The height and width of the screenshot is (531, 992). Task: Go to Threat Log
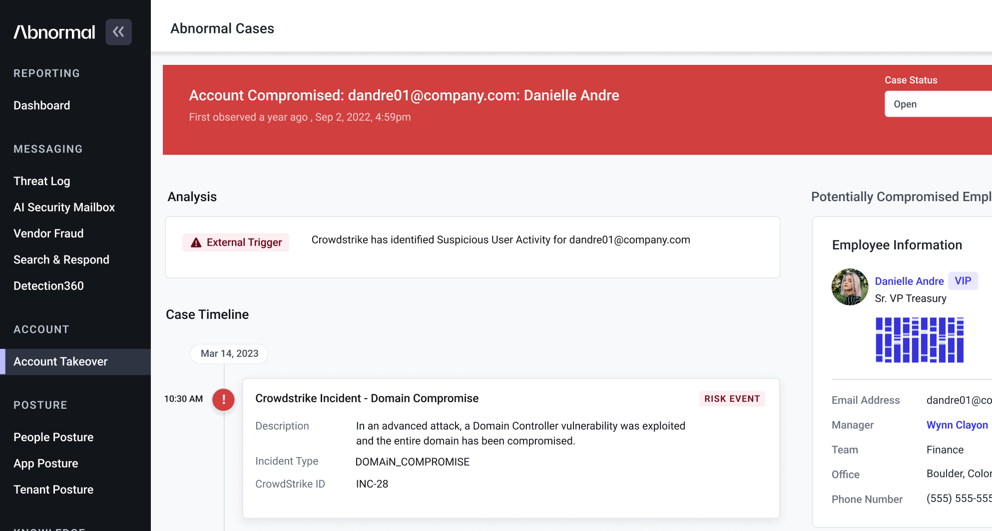click(42, 181)
